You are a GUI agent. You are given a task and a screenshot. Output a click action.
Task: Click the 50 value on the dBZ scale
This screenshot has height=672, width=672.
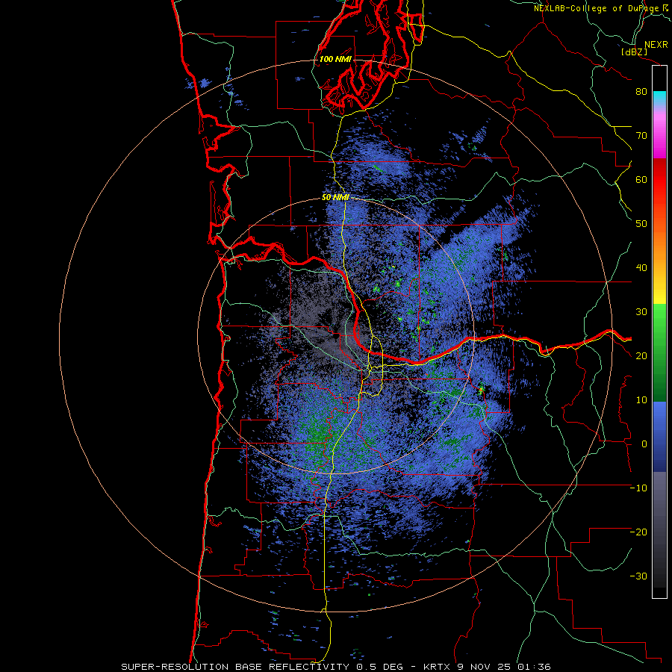641,224
